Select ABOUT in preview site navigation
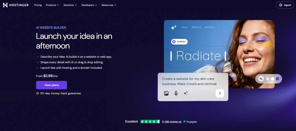296x131 pixels. pyautogui.click(x=185, y=27)
